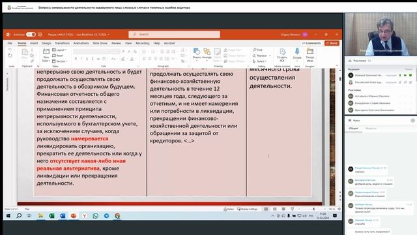Switch to Normal view icon
Viewport: 417px width, 235px height.
(266, 209)
